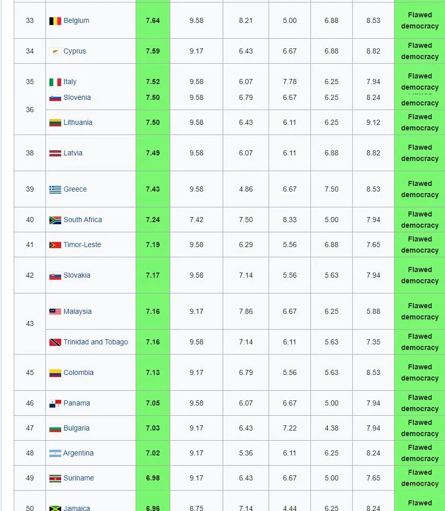Image resolution: width=445 pixels, height=511 pixels.
Task: Click the Suriname flag icon
Action: pyautogui.click(x=55, y=478)
